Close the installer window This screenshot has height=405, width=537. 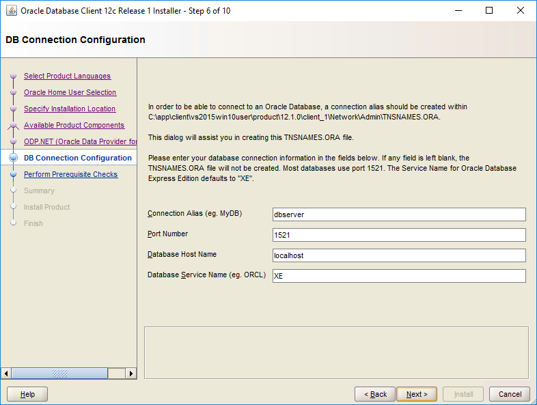[520, 11]
